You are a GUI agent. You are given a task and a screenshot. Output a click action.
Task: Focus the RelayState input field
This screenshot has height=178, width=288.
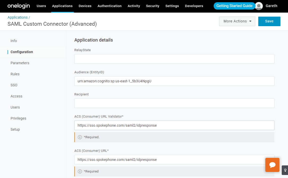point(174,59)
